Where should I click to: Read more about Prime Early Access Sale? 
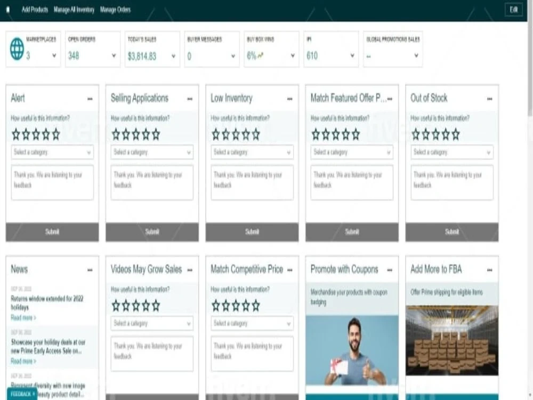(x=23, y=361)
